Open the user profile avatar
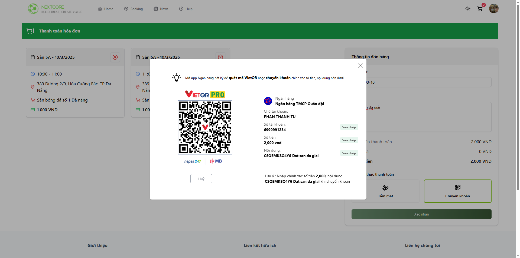Screen dimensions: 520x258 click(x=494, y=9)
